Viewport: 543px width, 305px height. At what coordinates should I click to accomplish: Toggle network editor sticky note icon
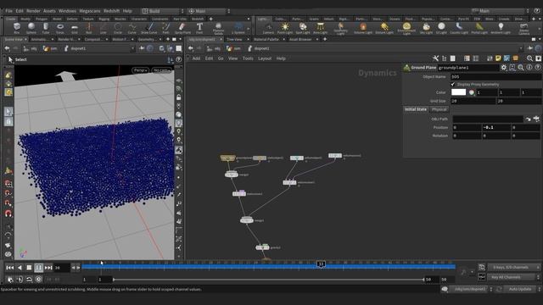point(498,58)
